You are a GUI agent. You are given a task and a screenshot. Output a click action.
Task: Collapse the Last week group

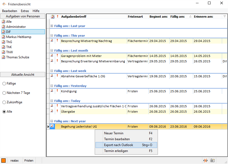pyautogui.click(x=52, y=71)
